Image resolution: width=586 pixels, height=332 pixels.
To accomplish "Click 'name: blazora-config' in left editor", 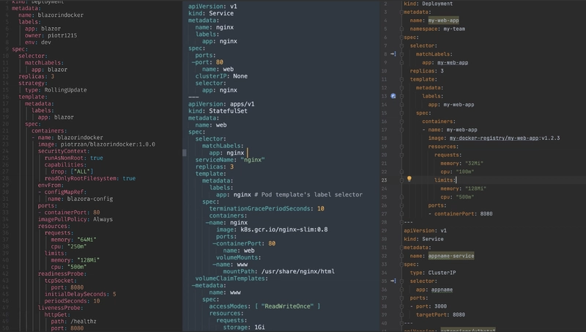I will (x=80, y=199).
